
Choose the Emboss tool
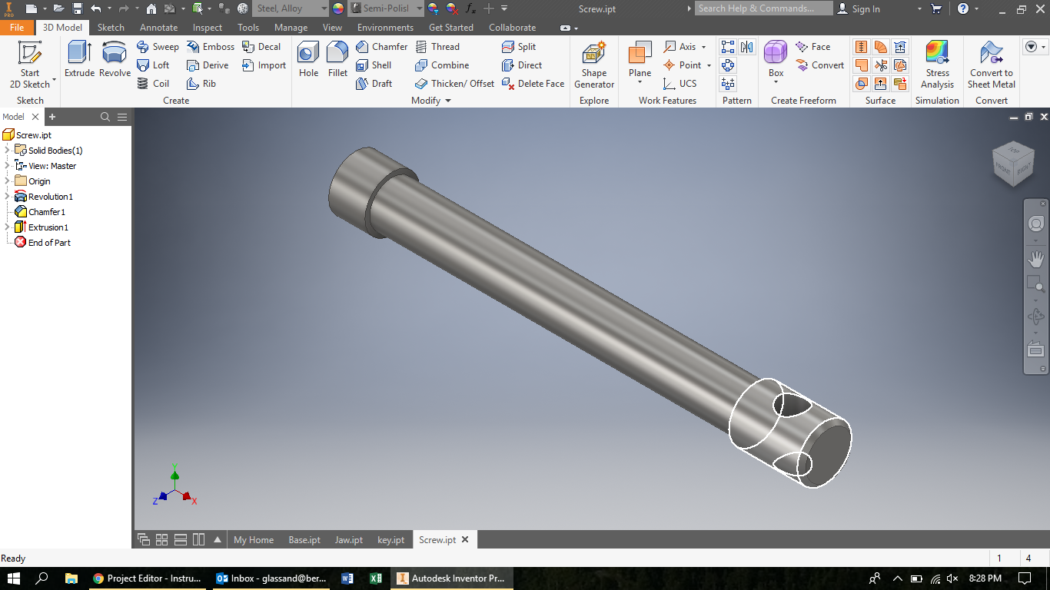click(211, 47)
